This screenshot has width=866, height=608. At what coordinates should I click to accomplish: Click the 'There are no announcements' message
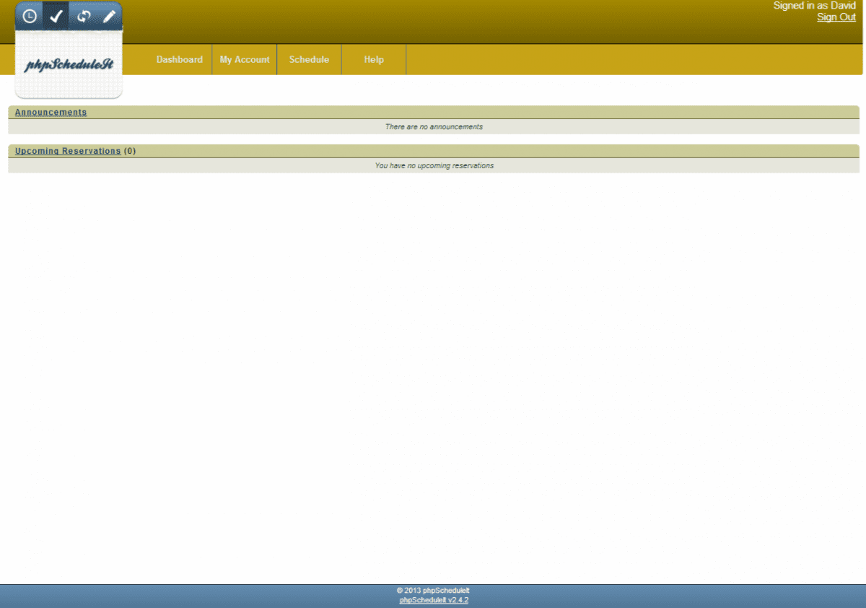tap(434, 127)
